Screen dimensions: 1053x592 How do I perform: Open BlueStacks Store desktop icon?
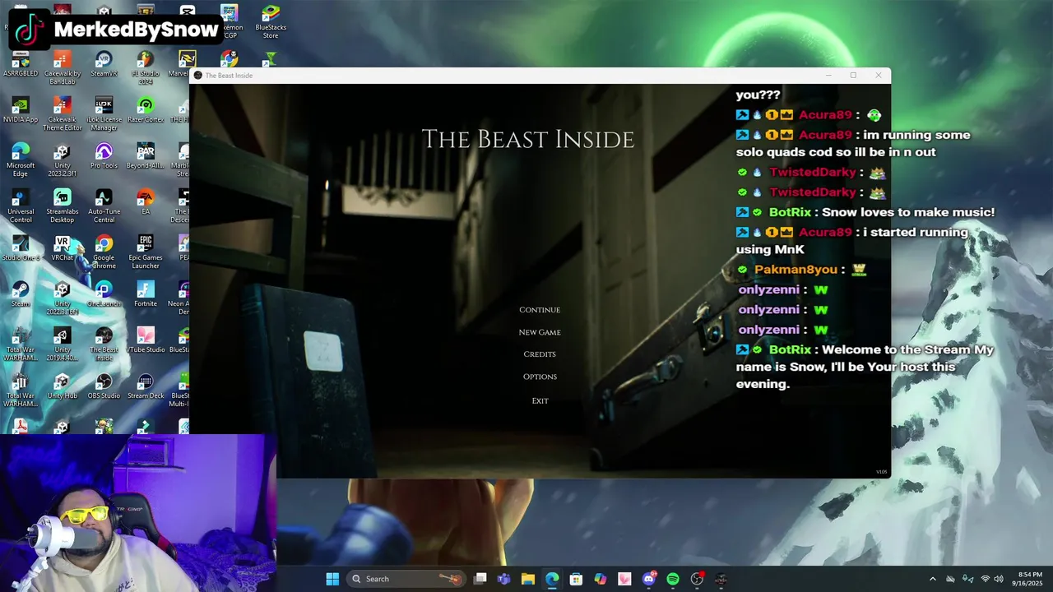pyautogui.click(x=271, y=22)
